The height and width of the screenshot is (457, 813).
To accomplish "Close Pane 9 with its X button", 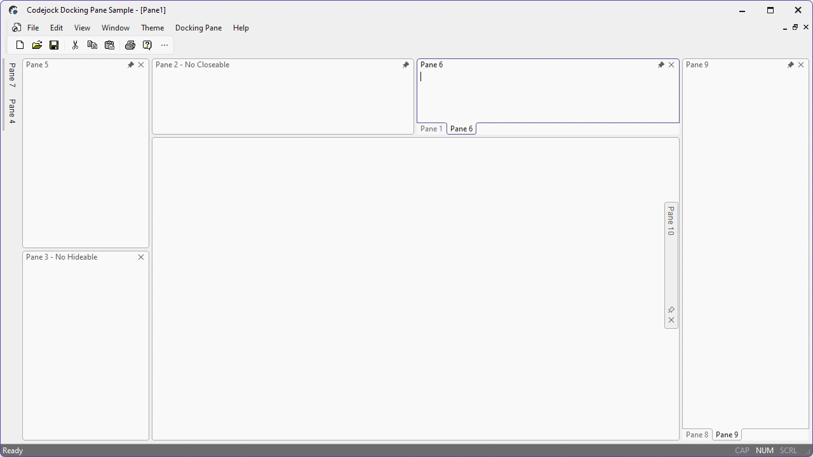I will (801, 65).
